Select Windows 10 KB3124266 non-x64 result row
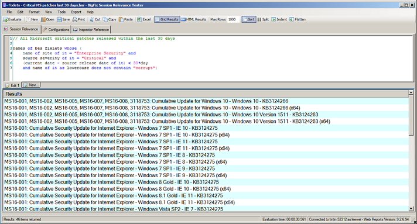Image resolution: width=417 pixels, height=224 pixels. (x=206, y=101)
